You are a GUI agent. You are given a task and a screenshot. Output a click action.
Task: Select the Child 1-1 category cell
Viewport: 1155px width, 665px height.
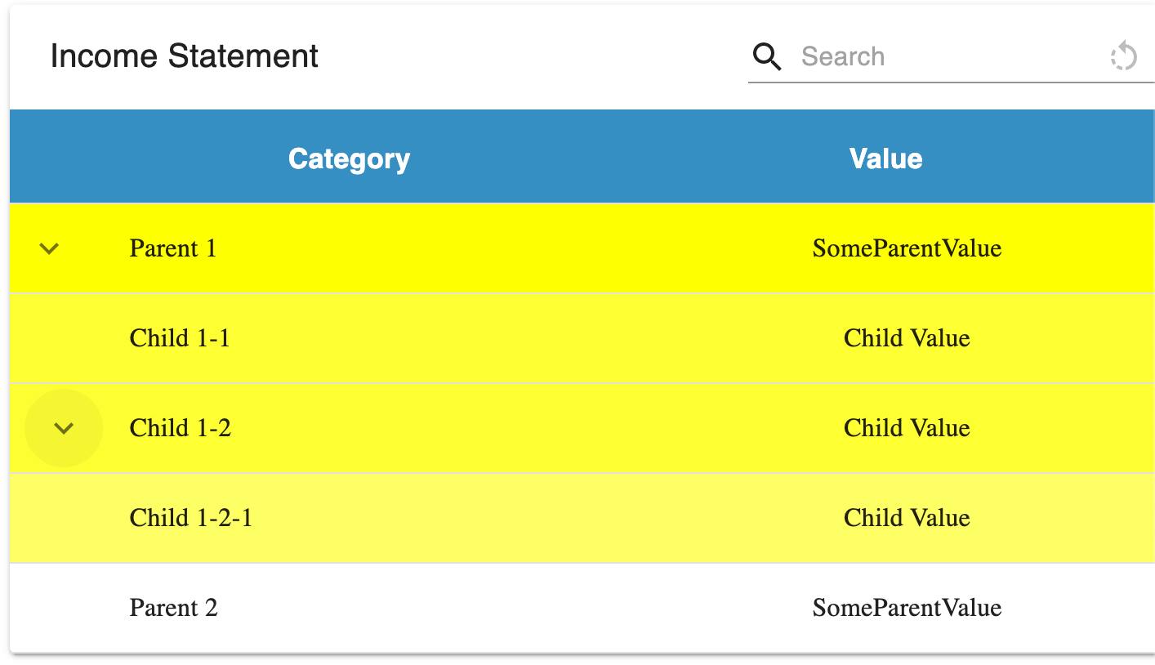click(180, 338)
